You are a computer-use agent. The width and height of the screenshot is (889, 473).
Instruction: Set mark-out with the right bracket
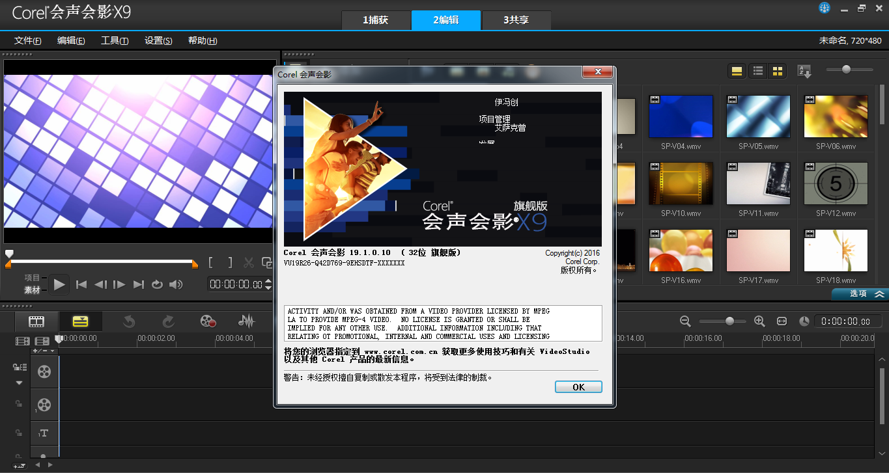230,263
